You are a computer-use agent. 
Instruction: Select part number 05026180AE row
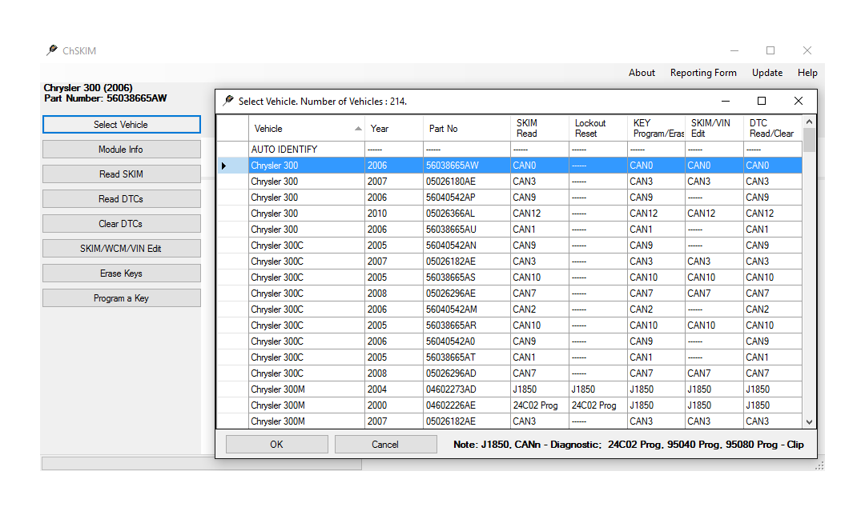509,182
